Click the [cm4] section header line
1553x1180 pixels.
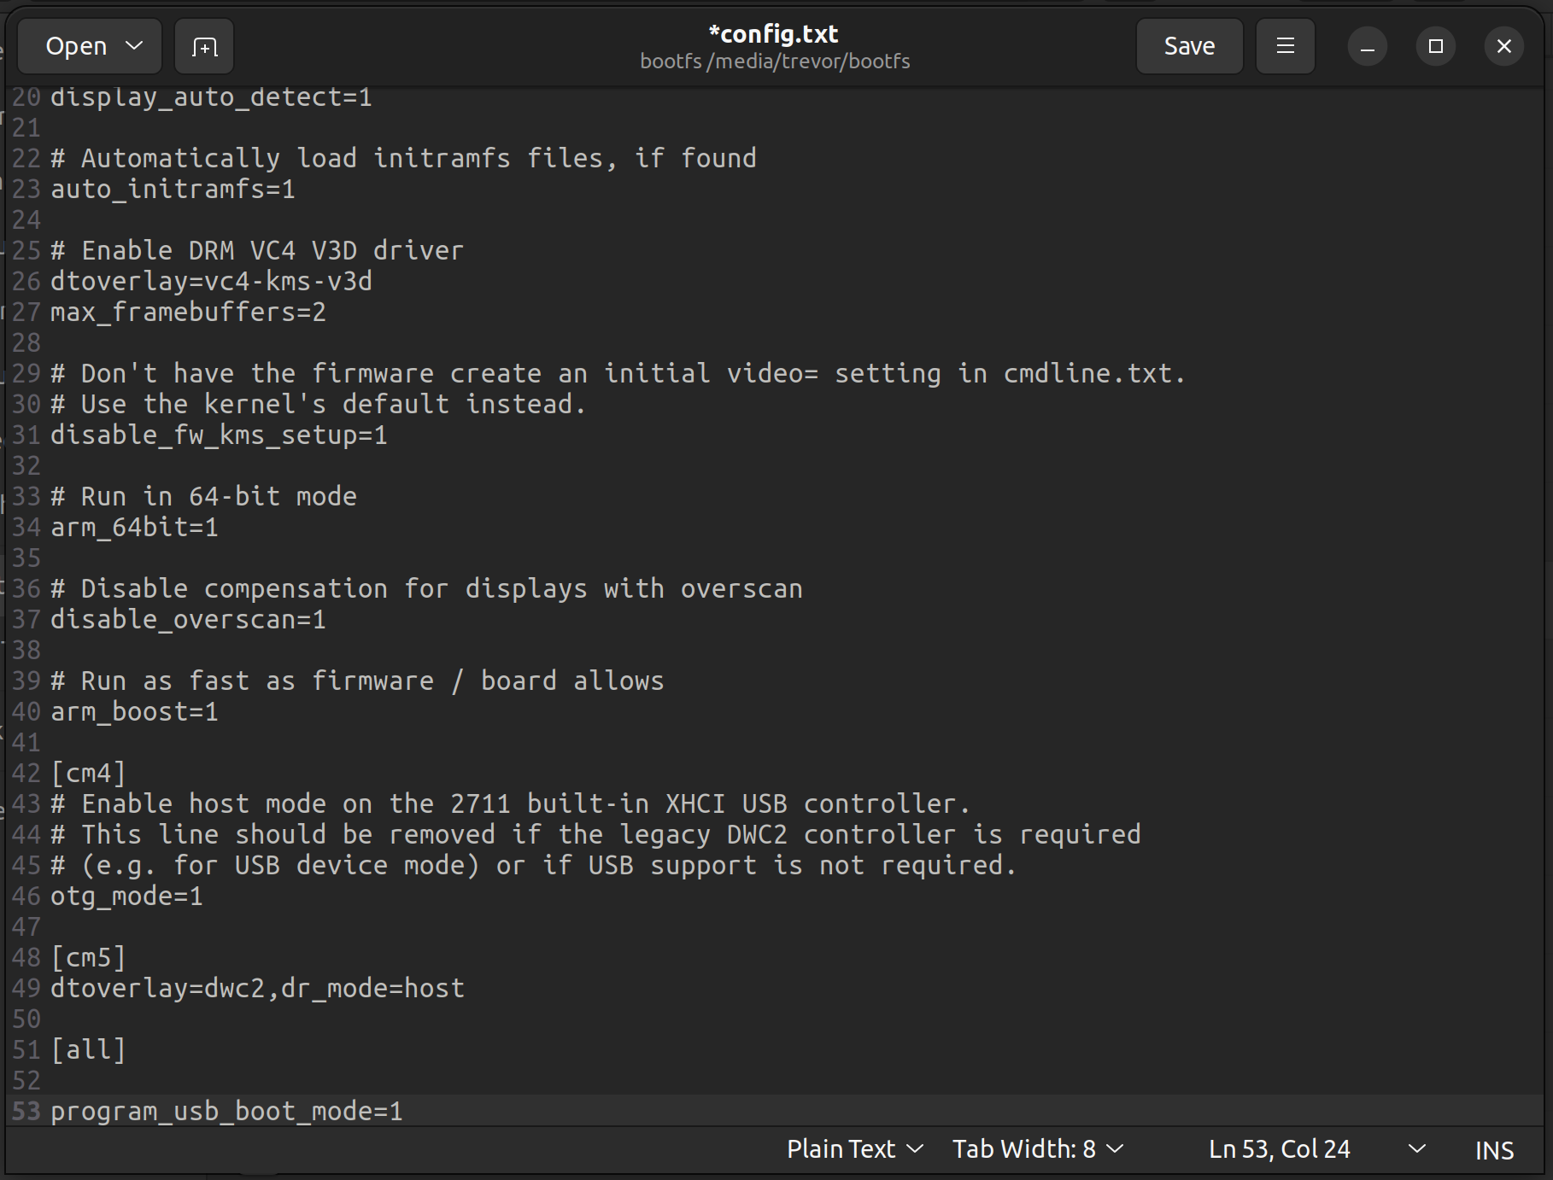click(x=89, y=774)
